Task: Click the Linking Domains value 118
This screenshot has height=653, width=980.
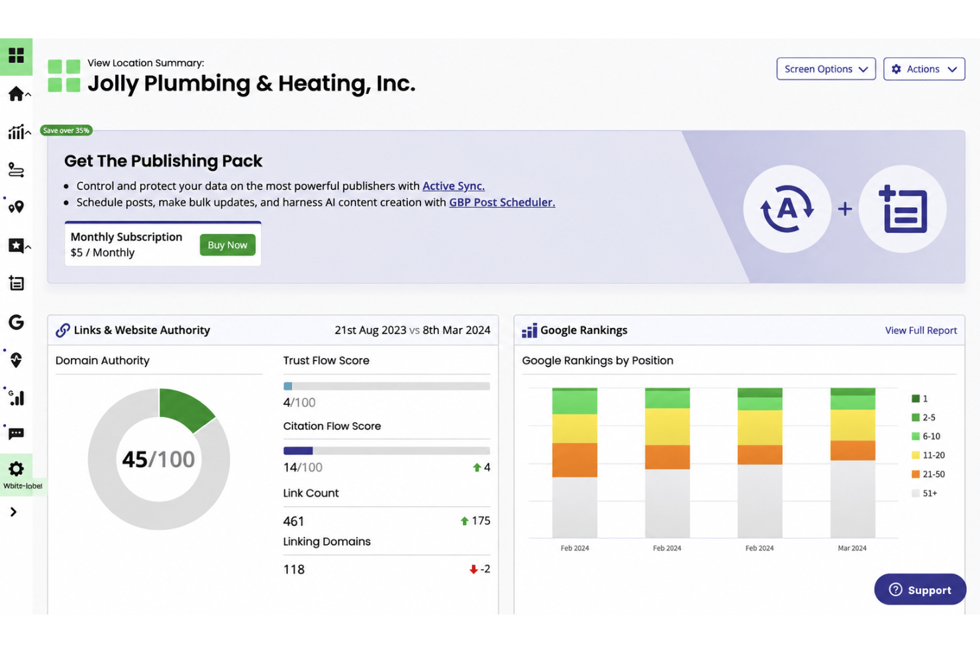Action: pos(294,570)
